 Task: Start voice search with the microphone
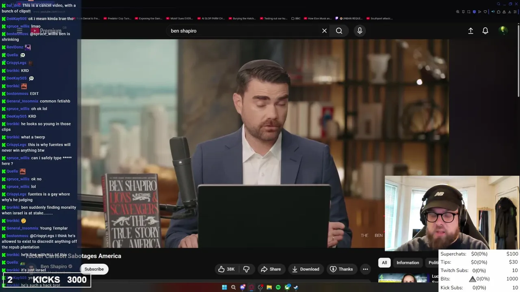tap(360, 31)
